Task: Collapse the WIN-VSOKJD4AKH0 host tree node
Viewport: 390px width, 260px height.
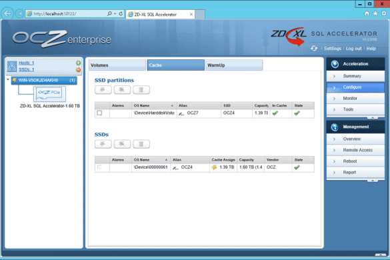Action: 8,79
